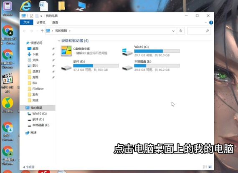Switch to large icons view in status bar

pyautogui.click(x=210, y=167)
